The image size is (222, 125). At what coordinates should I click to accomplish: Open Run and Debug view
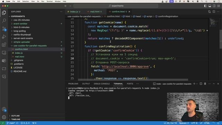[x=4, y=37]
